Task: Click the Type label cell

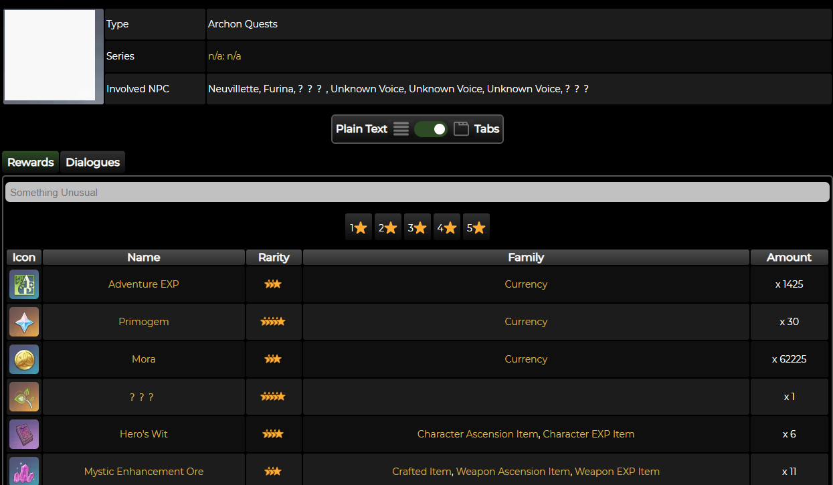Action: pyautogui.click(x=155, y=24)
